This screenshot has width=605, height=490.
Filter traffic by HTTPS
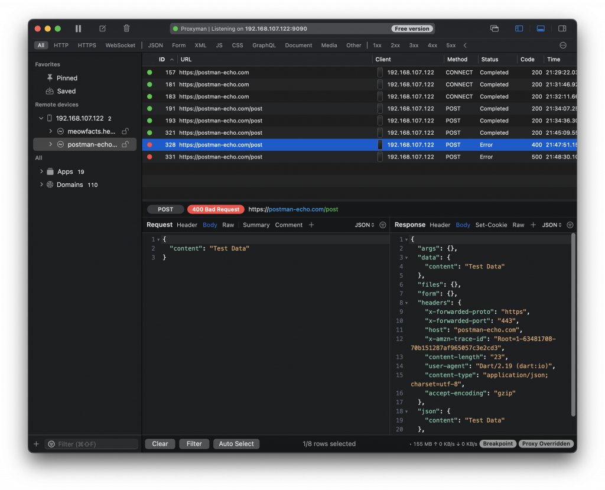pos(87,45)
